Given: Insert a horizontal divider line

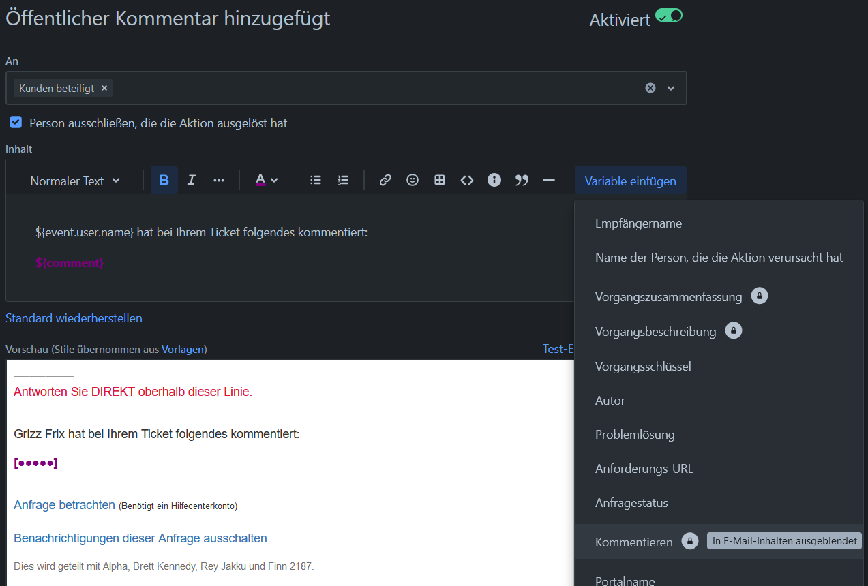Looking at the screenshot, I should (549, 180).
